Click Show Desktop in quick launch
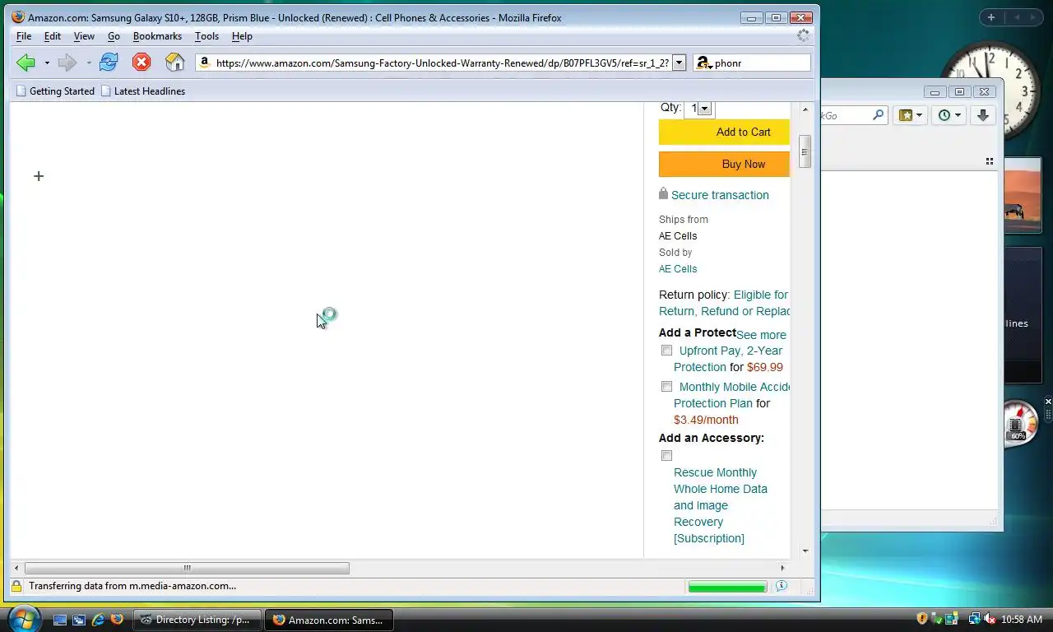 pyautogui.click(x=59, y=620)
